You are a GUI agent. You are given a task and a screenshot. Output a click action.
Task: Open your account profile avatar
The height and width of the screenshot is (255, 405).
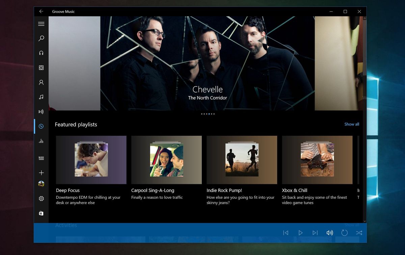tap(41, 183)
